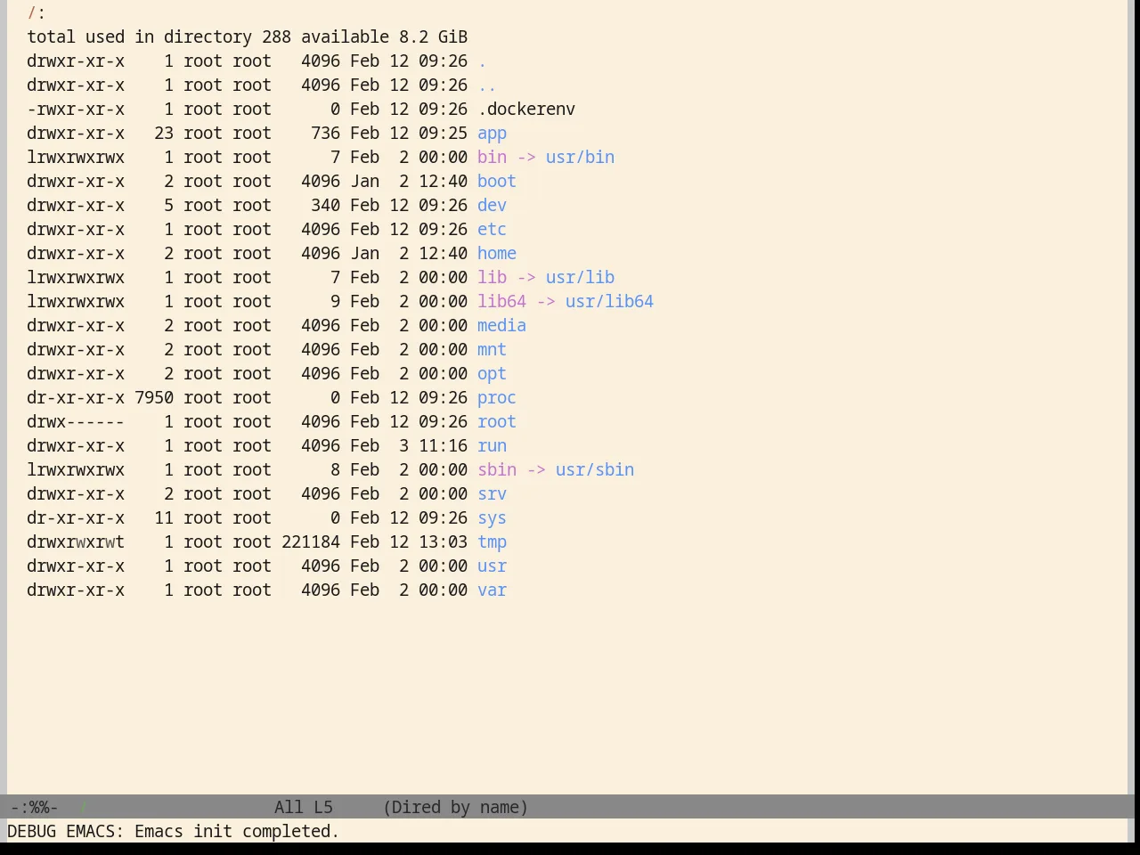Screen dimensions: 1140x855
Task: Open the boot directory
Action: pyautogui.click(x=497, y=182)
